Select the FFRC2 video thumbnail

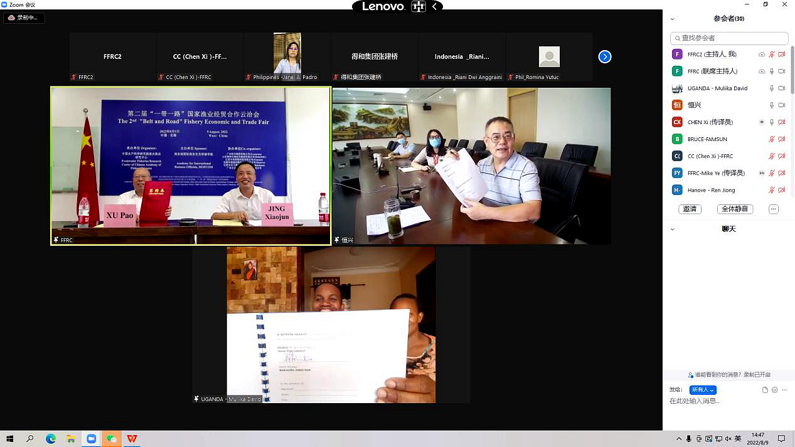tap(112, 57)
